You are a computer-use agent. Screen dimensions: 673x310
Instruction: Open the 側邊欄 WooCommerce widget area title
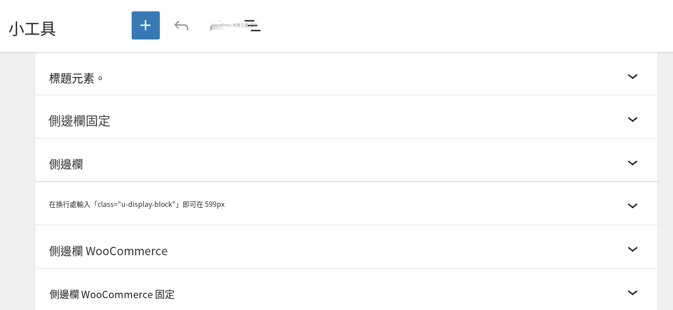pyautogui.click(x=108, y=251)
